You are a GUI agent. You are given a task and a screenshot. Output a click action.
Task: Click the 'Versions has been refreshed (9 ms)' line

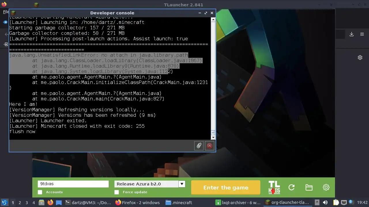coord(82,115)
